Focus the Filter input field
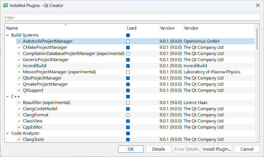 [132, 18]
